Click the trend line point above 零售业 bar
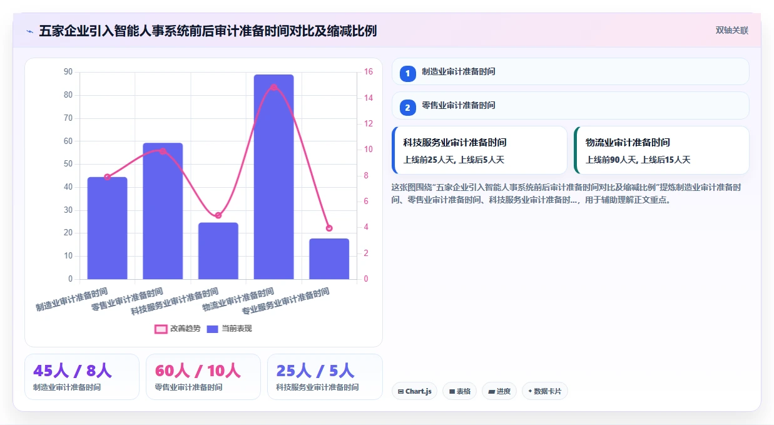 (163, 151)
